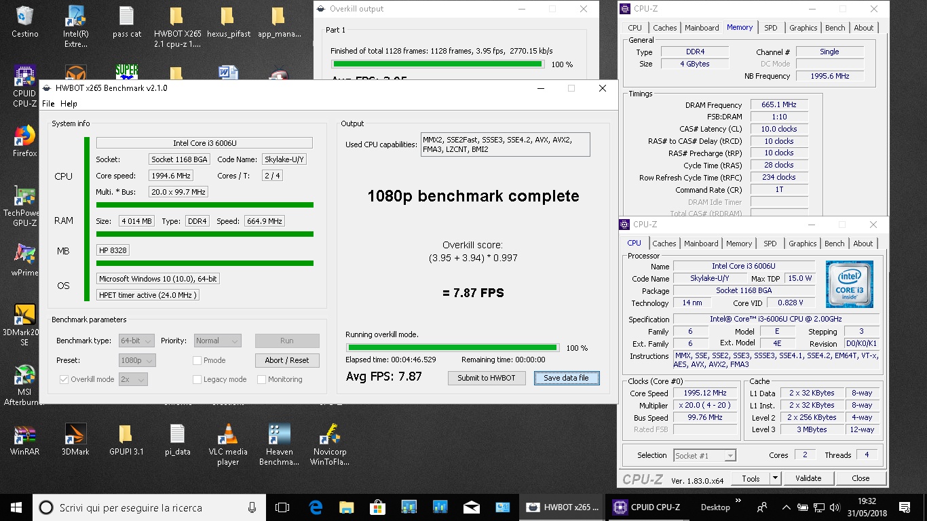Open the app_mana... desktop folder
This screenshot has height=521, width=927.
point(278,22)
